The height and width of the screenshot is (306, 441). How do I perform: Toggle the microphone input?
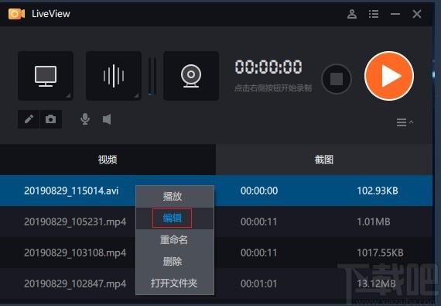click(85, 119)
